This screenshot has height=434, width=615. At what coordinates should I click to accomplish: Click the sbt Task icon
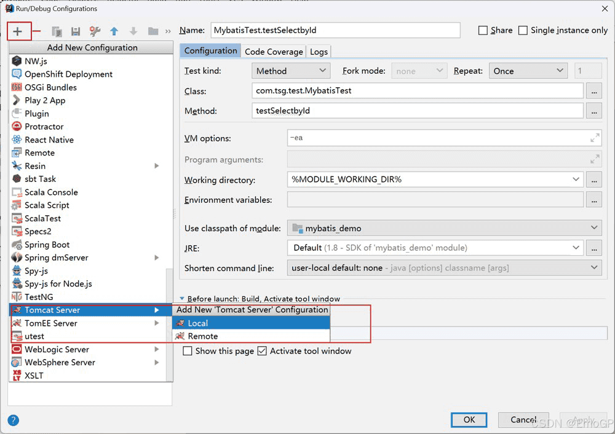tap(17, 179)
